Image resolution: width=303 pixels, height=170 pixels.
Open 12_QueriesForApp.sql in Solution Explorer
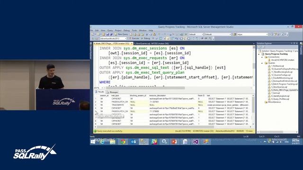279,75
